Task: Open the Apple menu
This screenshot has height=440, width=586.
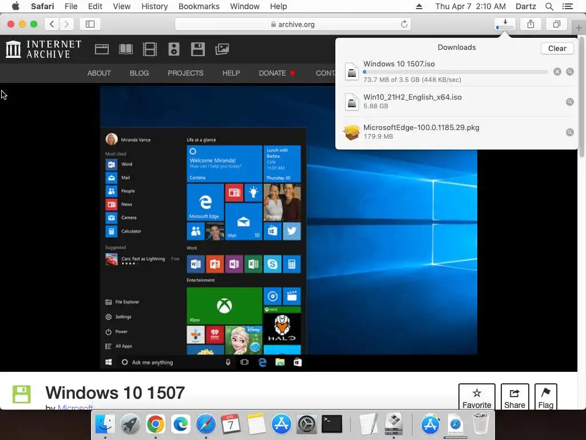Action: click(x=15, y=6)
